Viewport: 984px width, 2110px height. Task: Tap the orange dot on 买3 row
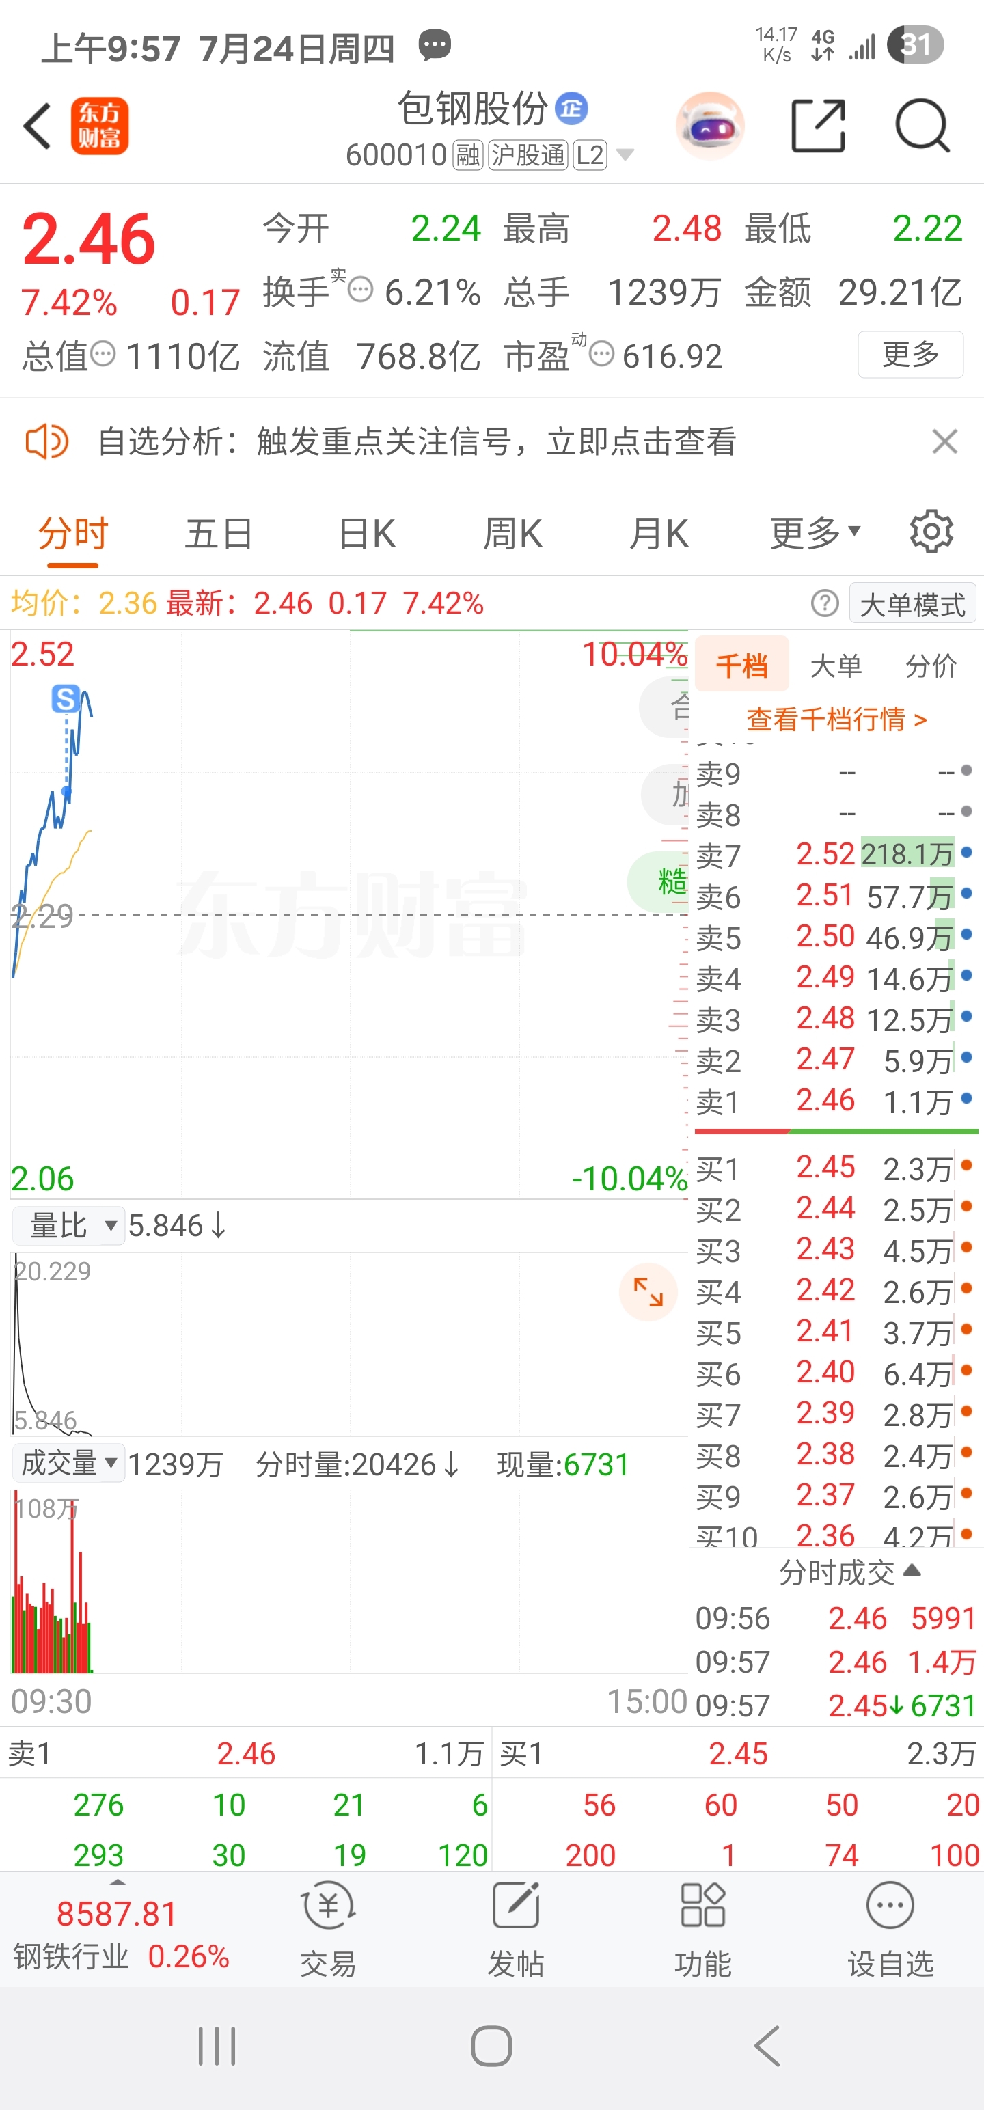coord(966,1248)
